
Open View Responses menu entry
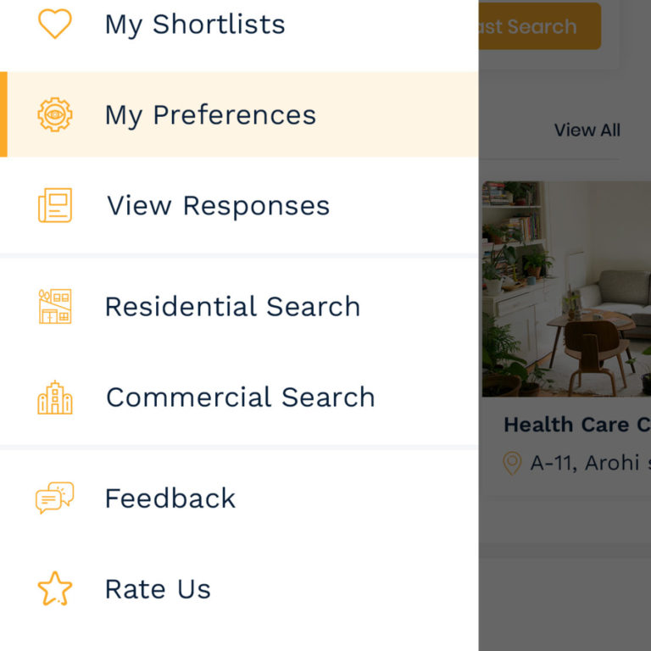[218, 206]
